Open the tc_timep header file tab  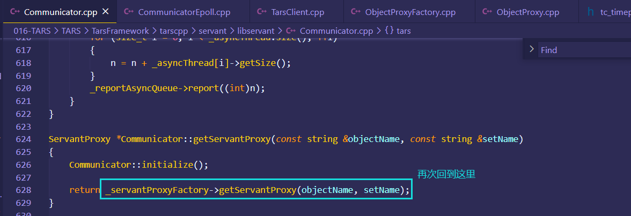tap(605, 12)
